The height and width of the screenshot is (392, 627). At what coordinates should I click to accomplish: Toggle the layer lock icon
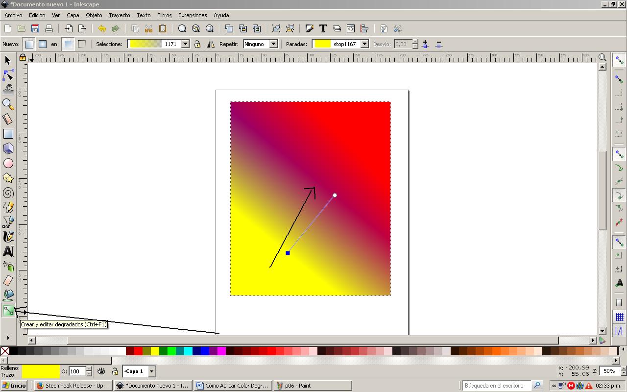click(115, 371)
